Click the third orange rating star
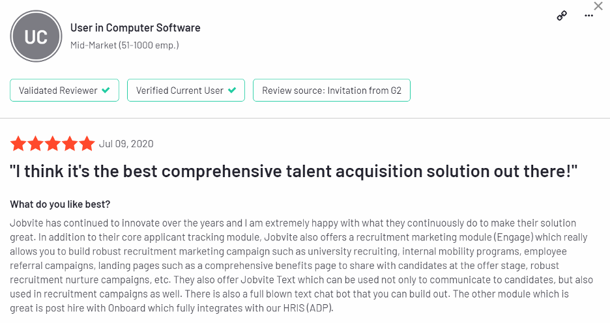The image size is (610, 323). [x=53, y=144]
